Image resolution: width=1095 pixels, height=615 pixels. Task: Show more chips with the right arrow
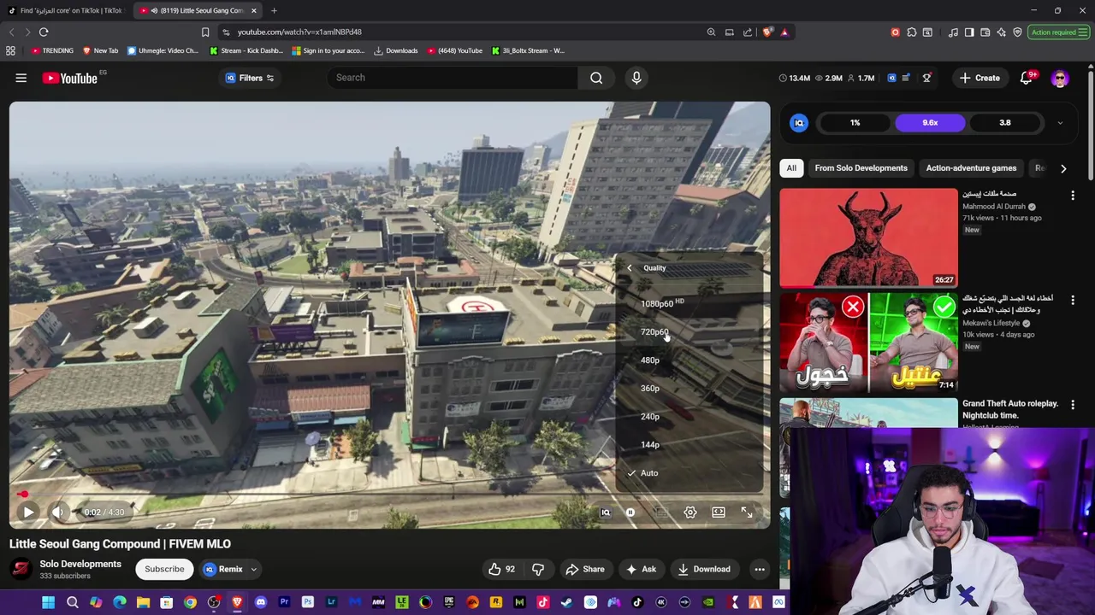click(x=1063, y=168)
